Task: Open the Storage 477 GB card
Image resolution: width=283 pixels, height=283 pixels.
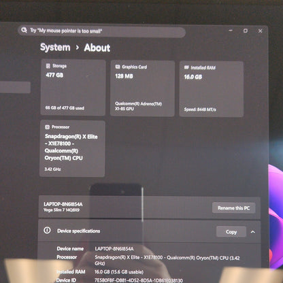Action: point(73,88)
